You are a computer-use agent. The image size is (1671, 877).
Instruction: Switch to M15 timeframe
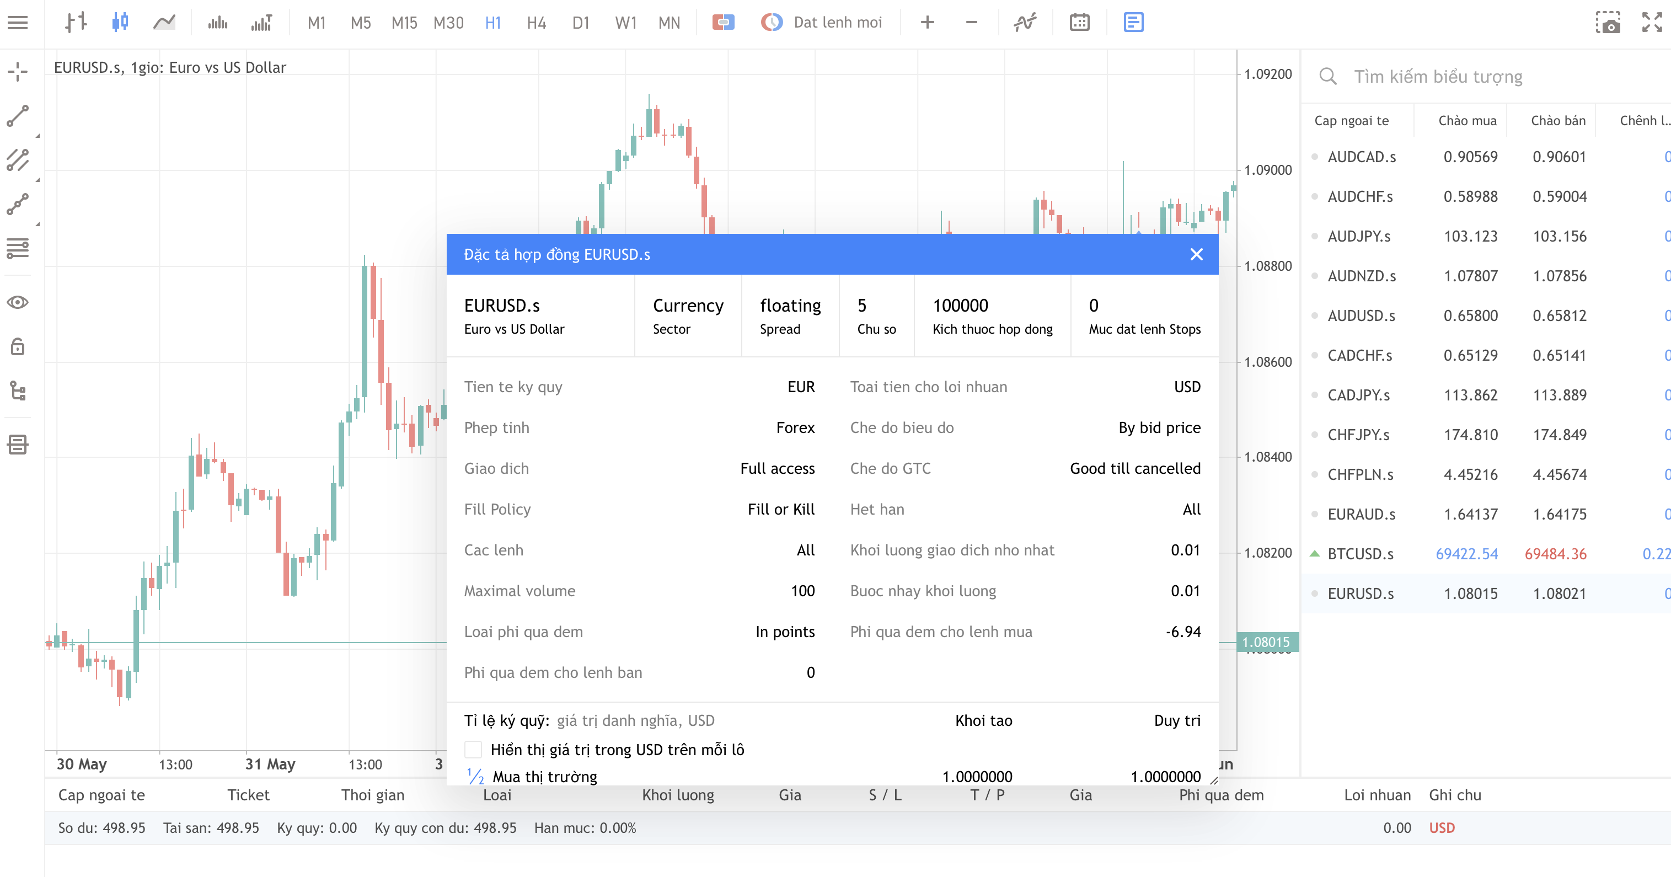(x=404, y=23)
